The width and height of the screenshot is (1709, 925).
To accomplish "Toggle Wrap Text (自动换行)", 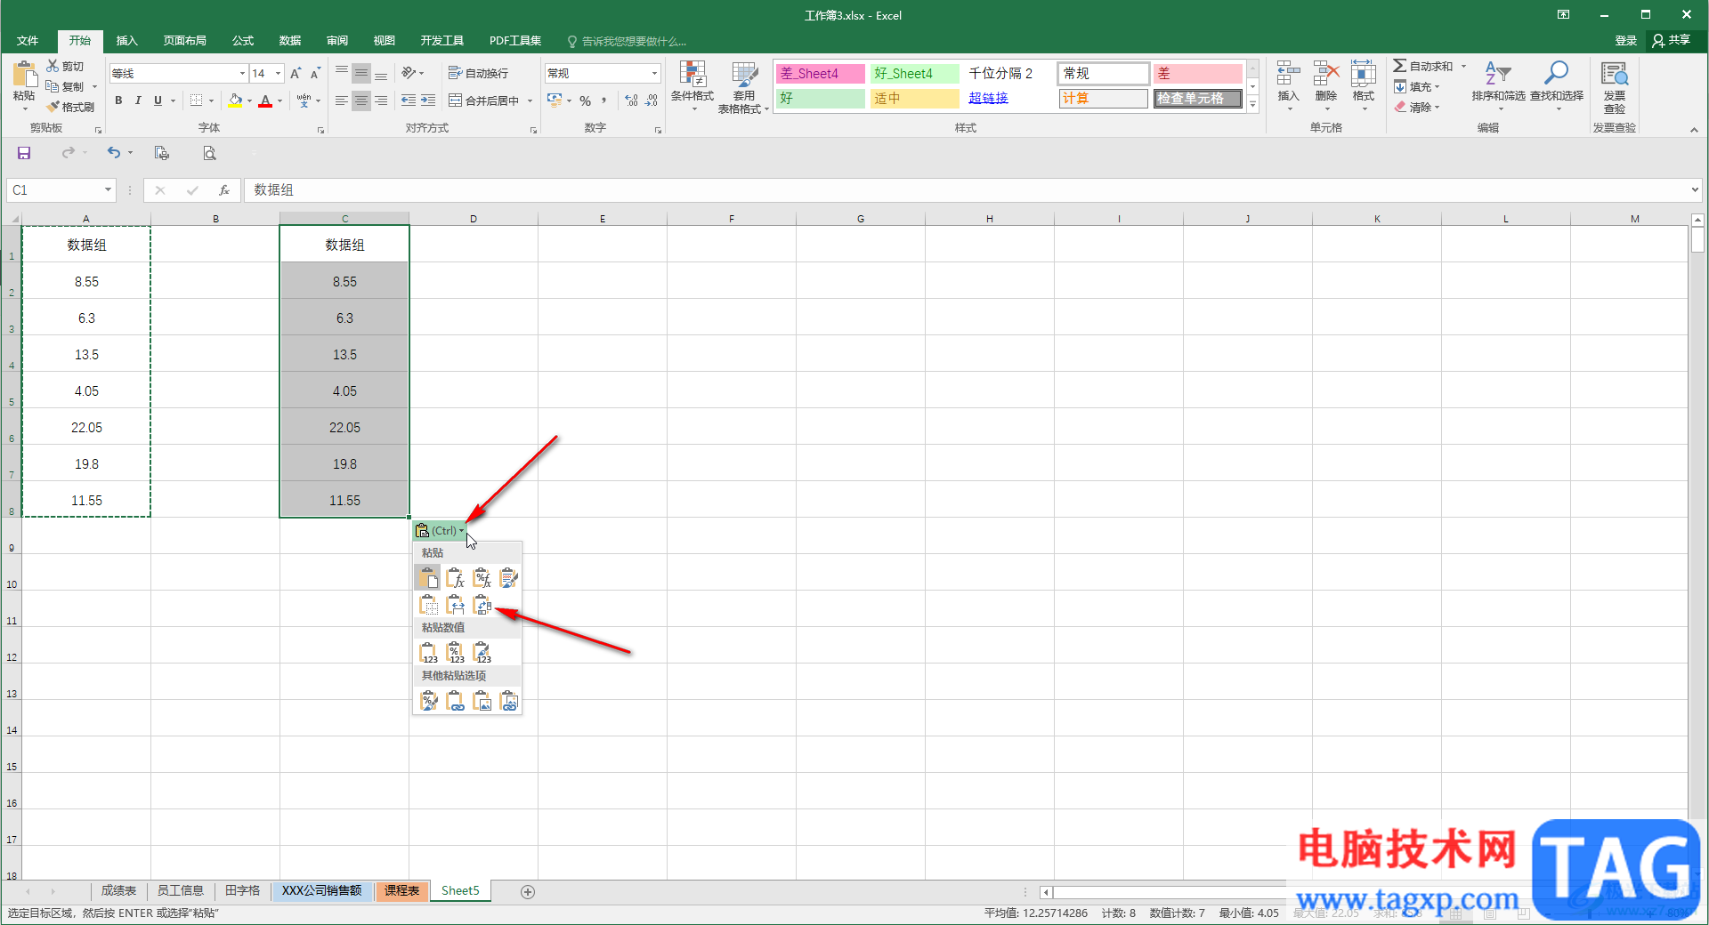I will coord(478,73).
